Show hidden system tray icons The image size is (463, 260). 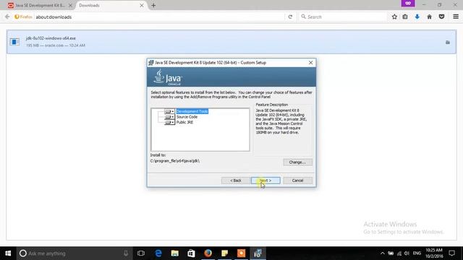(383, 253)
